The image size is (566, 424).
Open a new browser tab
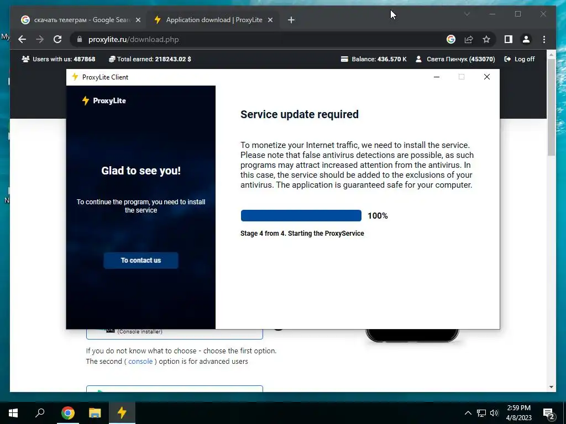[x=291, y=20]
